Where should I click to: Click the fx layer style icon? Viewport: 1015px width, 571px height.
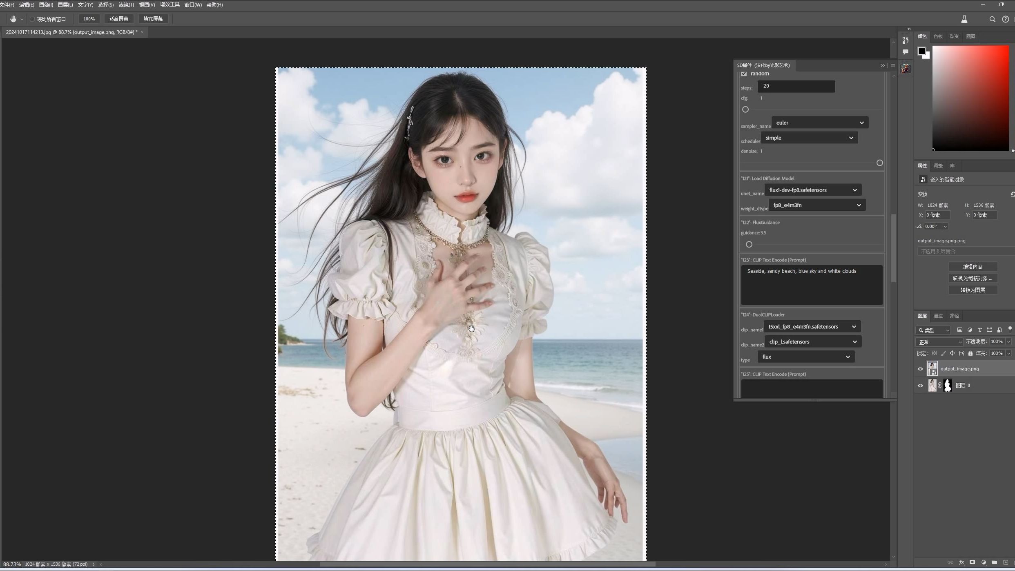click(x=961, y=562)
